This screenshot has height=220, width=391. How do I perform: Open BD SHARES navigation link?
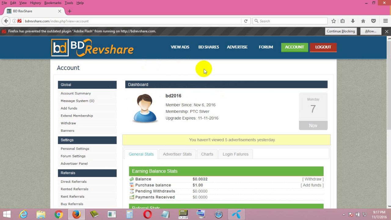point(209,47)
